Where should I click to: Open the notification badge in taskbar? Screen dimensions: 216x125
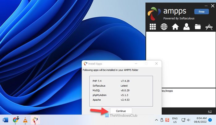click(x=210, y=120)
